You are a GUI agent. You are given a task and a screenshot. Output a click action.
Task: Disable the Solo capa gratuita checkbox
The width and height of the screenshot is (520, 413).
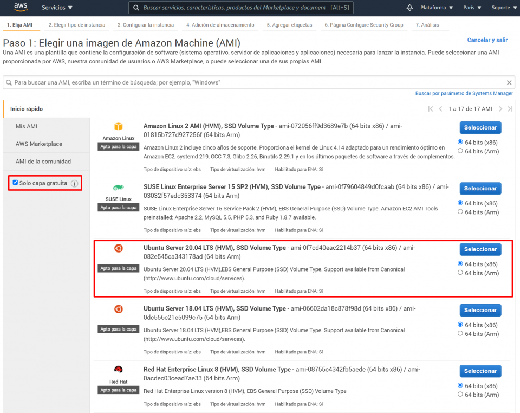pyautogui.click(x=15, y=183)
